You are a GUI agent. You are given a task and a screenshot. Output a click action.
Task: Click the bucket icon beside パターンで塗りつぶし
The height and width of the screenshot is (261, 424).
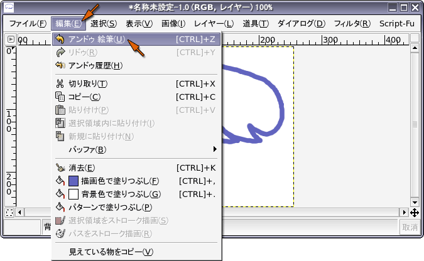tap(60, 207)
